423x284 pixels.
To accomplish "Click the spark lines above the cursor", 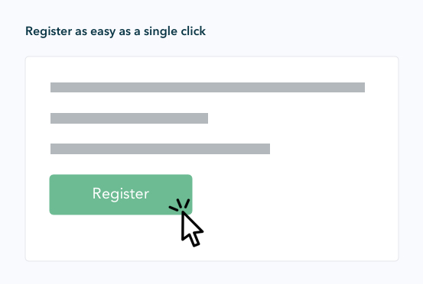I will click(x=180, y=205).
